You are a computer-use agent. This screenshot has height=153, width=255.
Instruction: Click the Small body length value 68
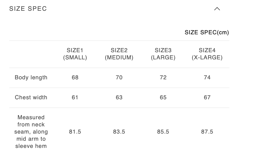click(x=75, y=78)
